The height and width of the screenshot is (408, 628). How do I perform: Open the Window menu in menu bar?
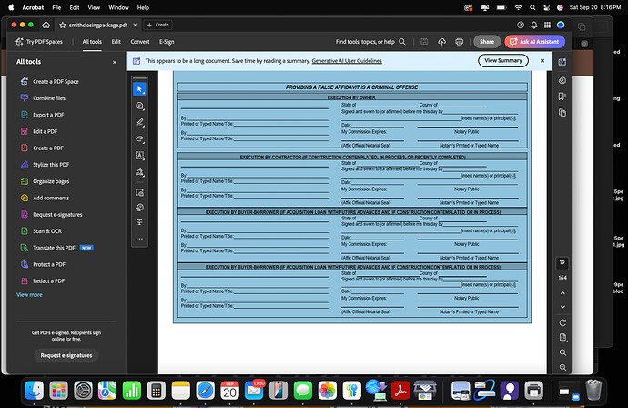pyautogui.click(x=119, y=7)
